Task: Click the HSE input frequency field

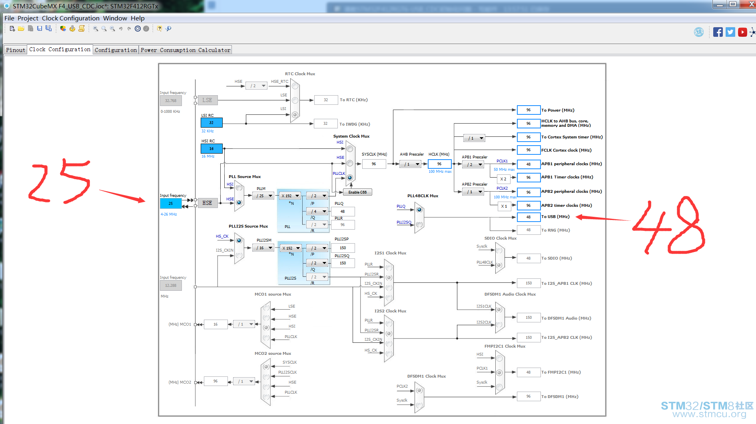Action: tap(171, 204)
